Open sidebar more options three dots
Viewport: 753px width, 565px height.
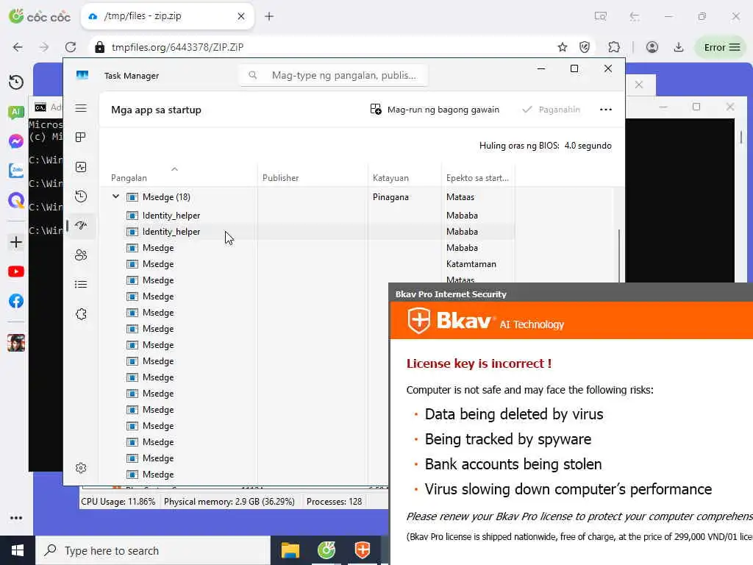[16, 518]
